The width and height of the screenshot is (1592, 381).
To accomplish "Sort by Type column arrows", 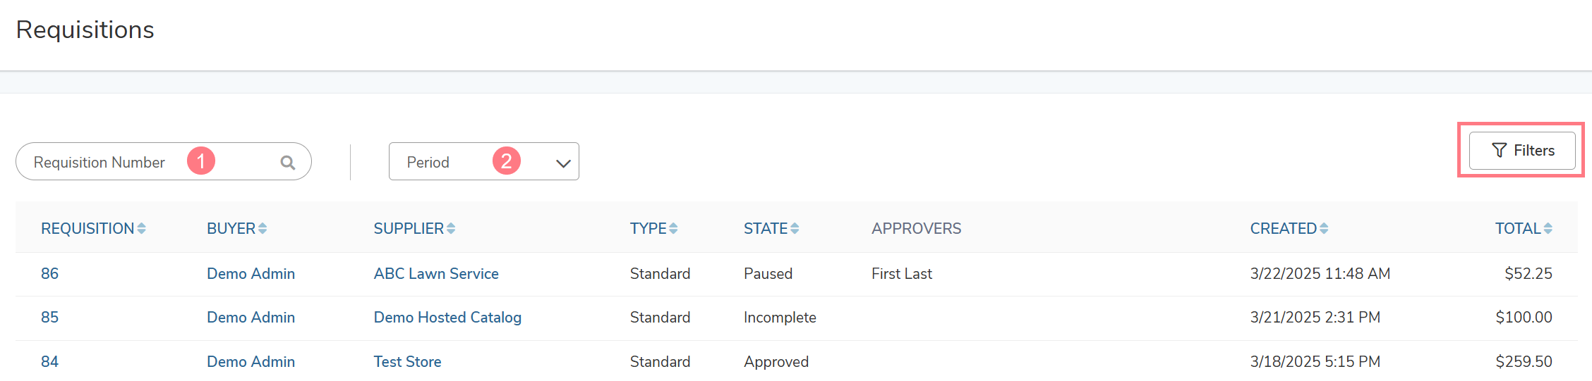I will [673, 229].
